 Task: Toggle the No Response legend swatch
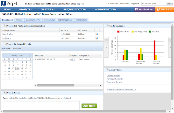pyautogui.click(x=133, y=32)
